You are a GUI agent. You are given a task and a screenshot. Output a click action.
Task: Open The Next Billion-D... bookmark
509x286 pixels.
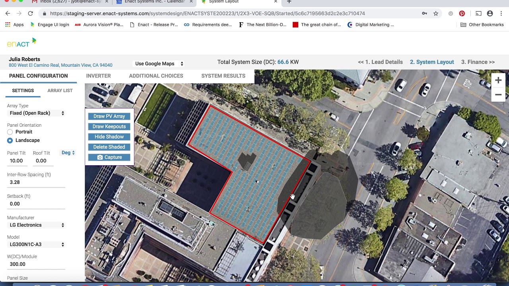(x=262, y=25)
